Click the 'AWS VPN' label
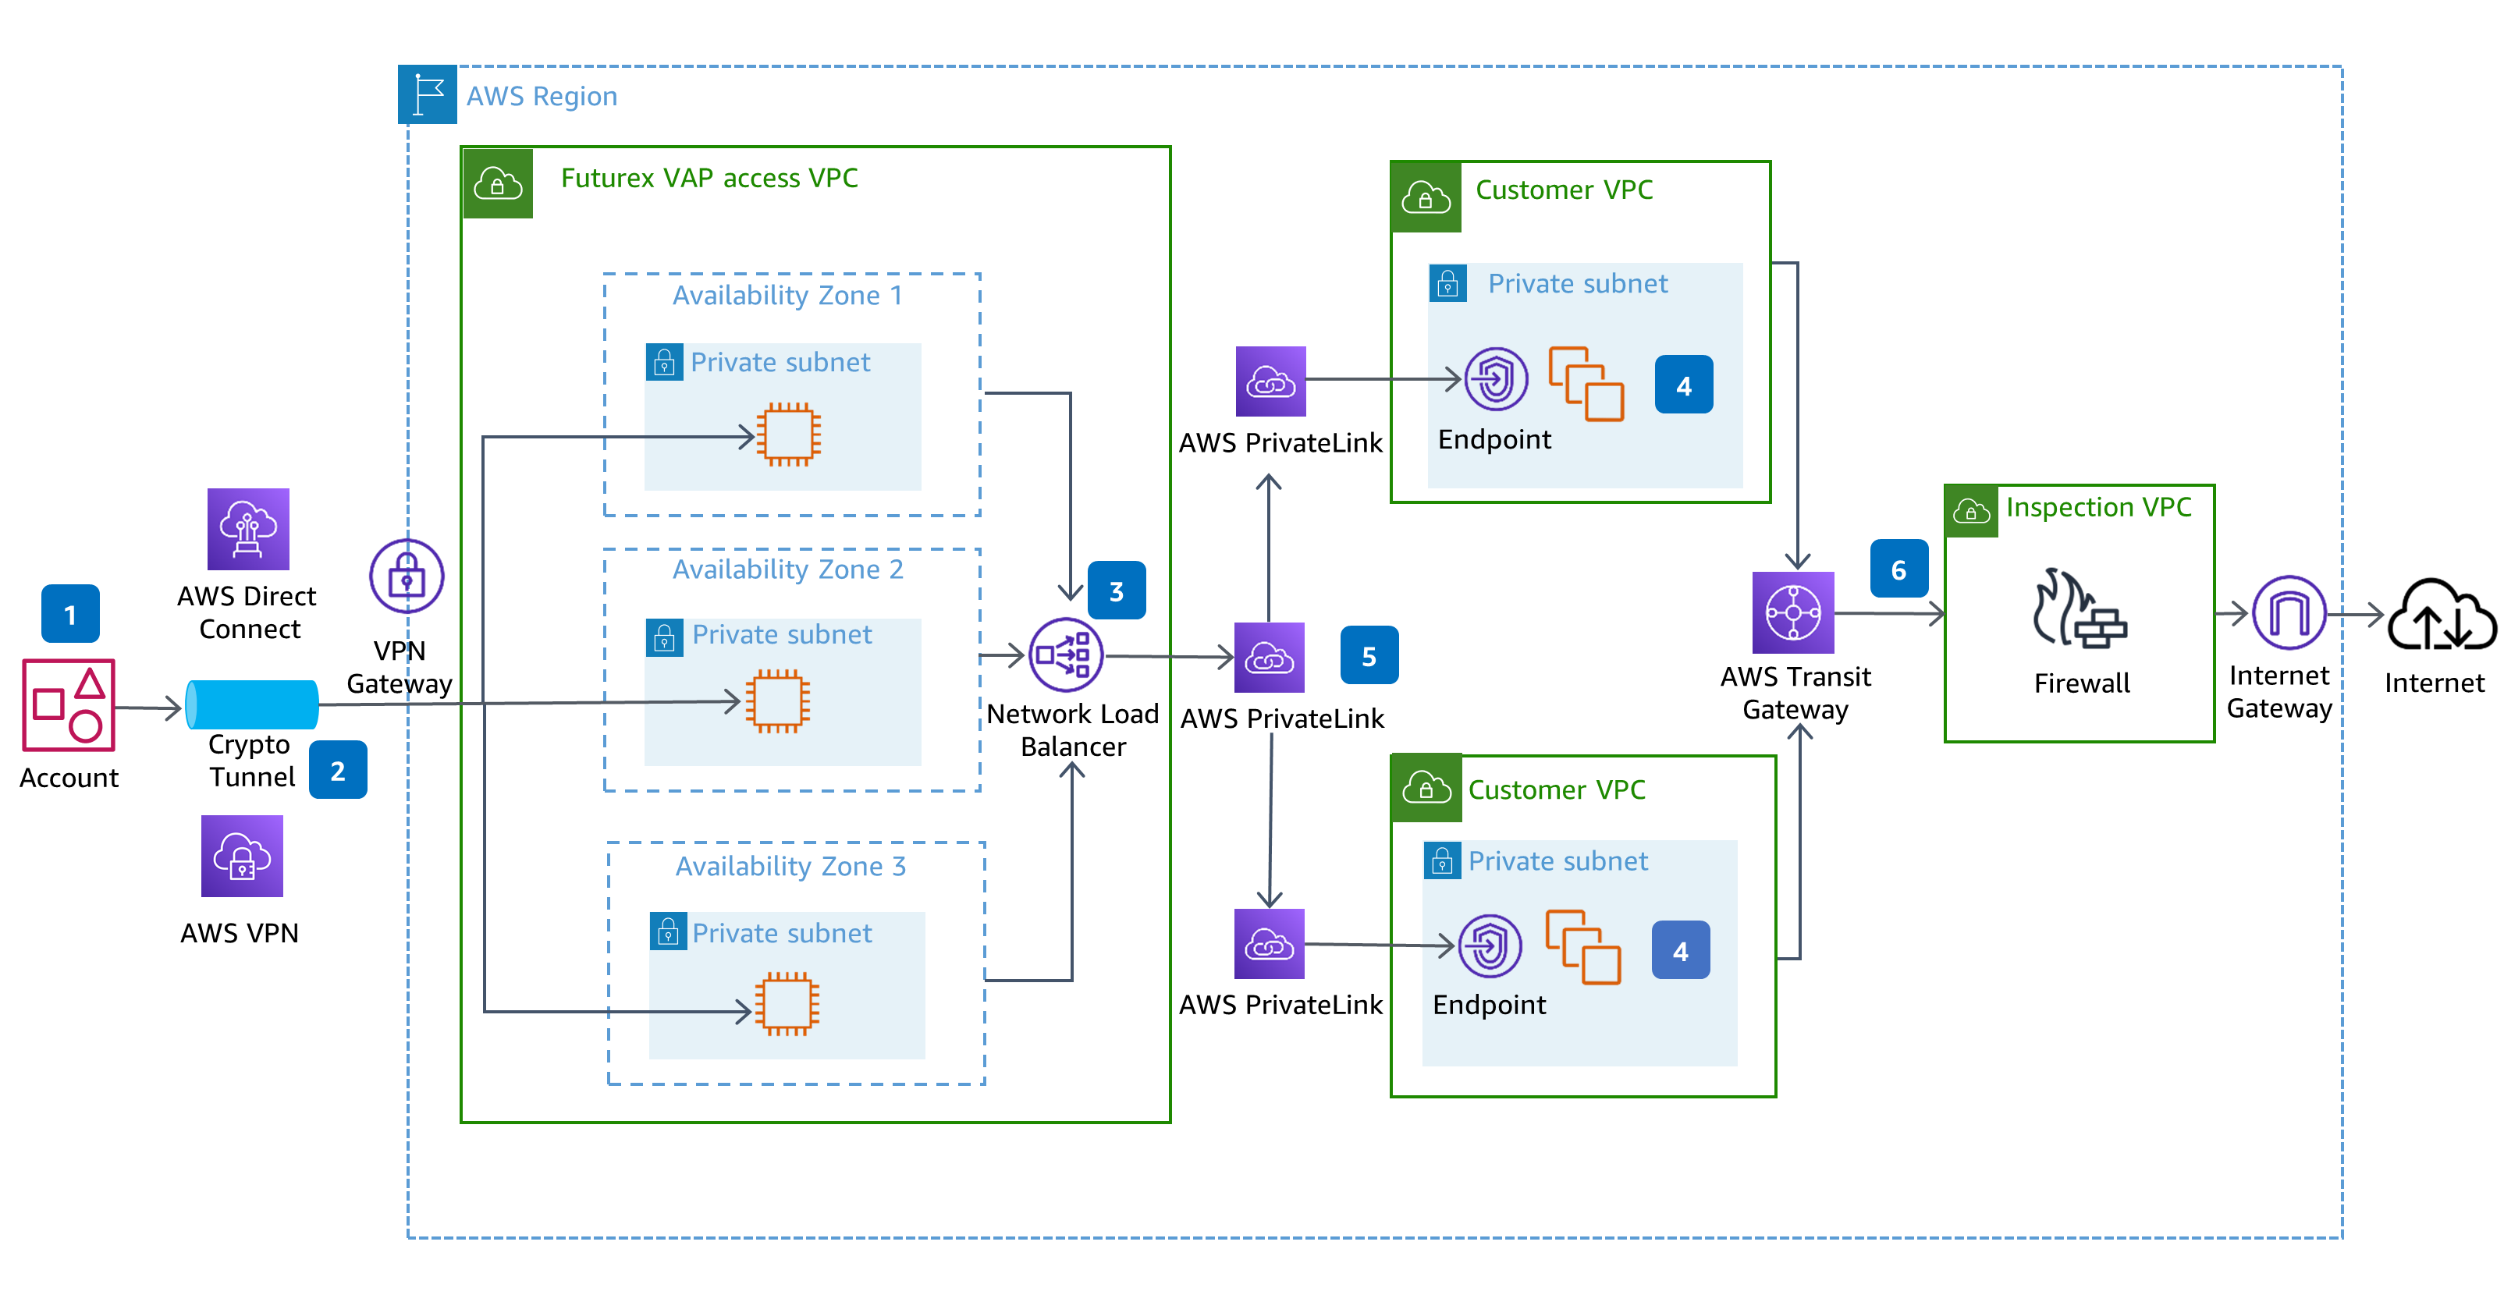Image resolution: width=2504 pixels, height=1302 pixels. [239, 933]
